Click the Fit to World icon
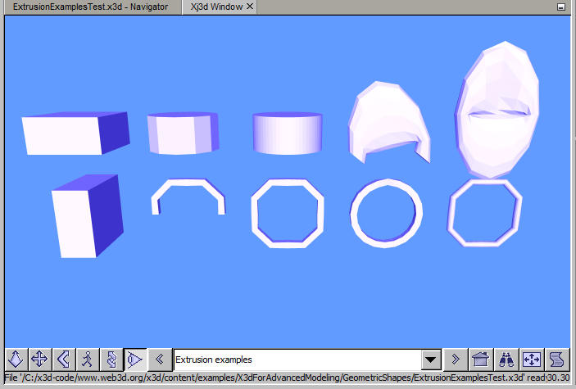576x389 pixels. pos(532,359)
